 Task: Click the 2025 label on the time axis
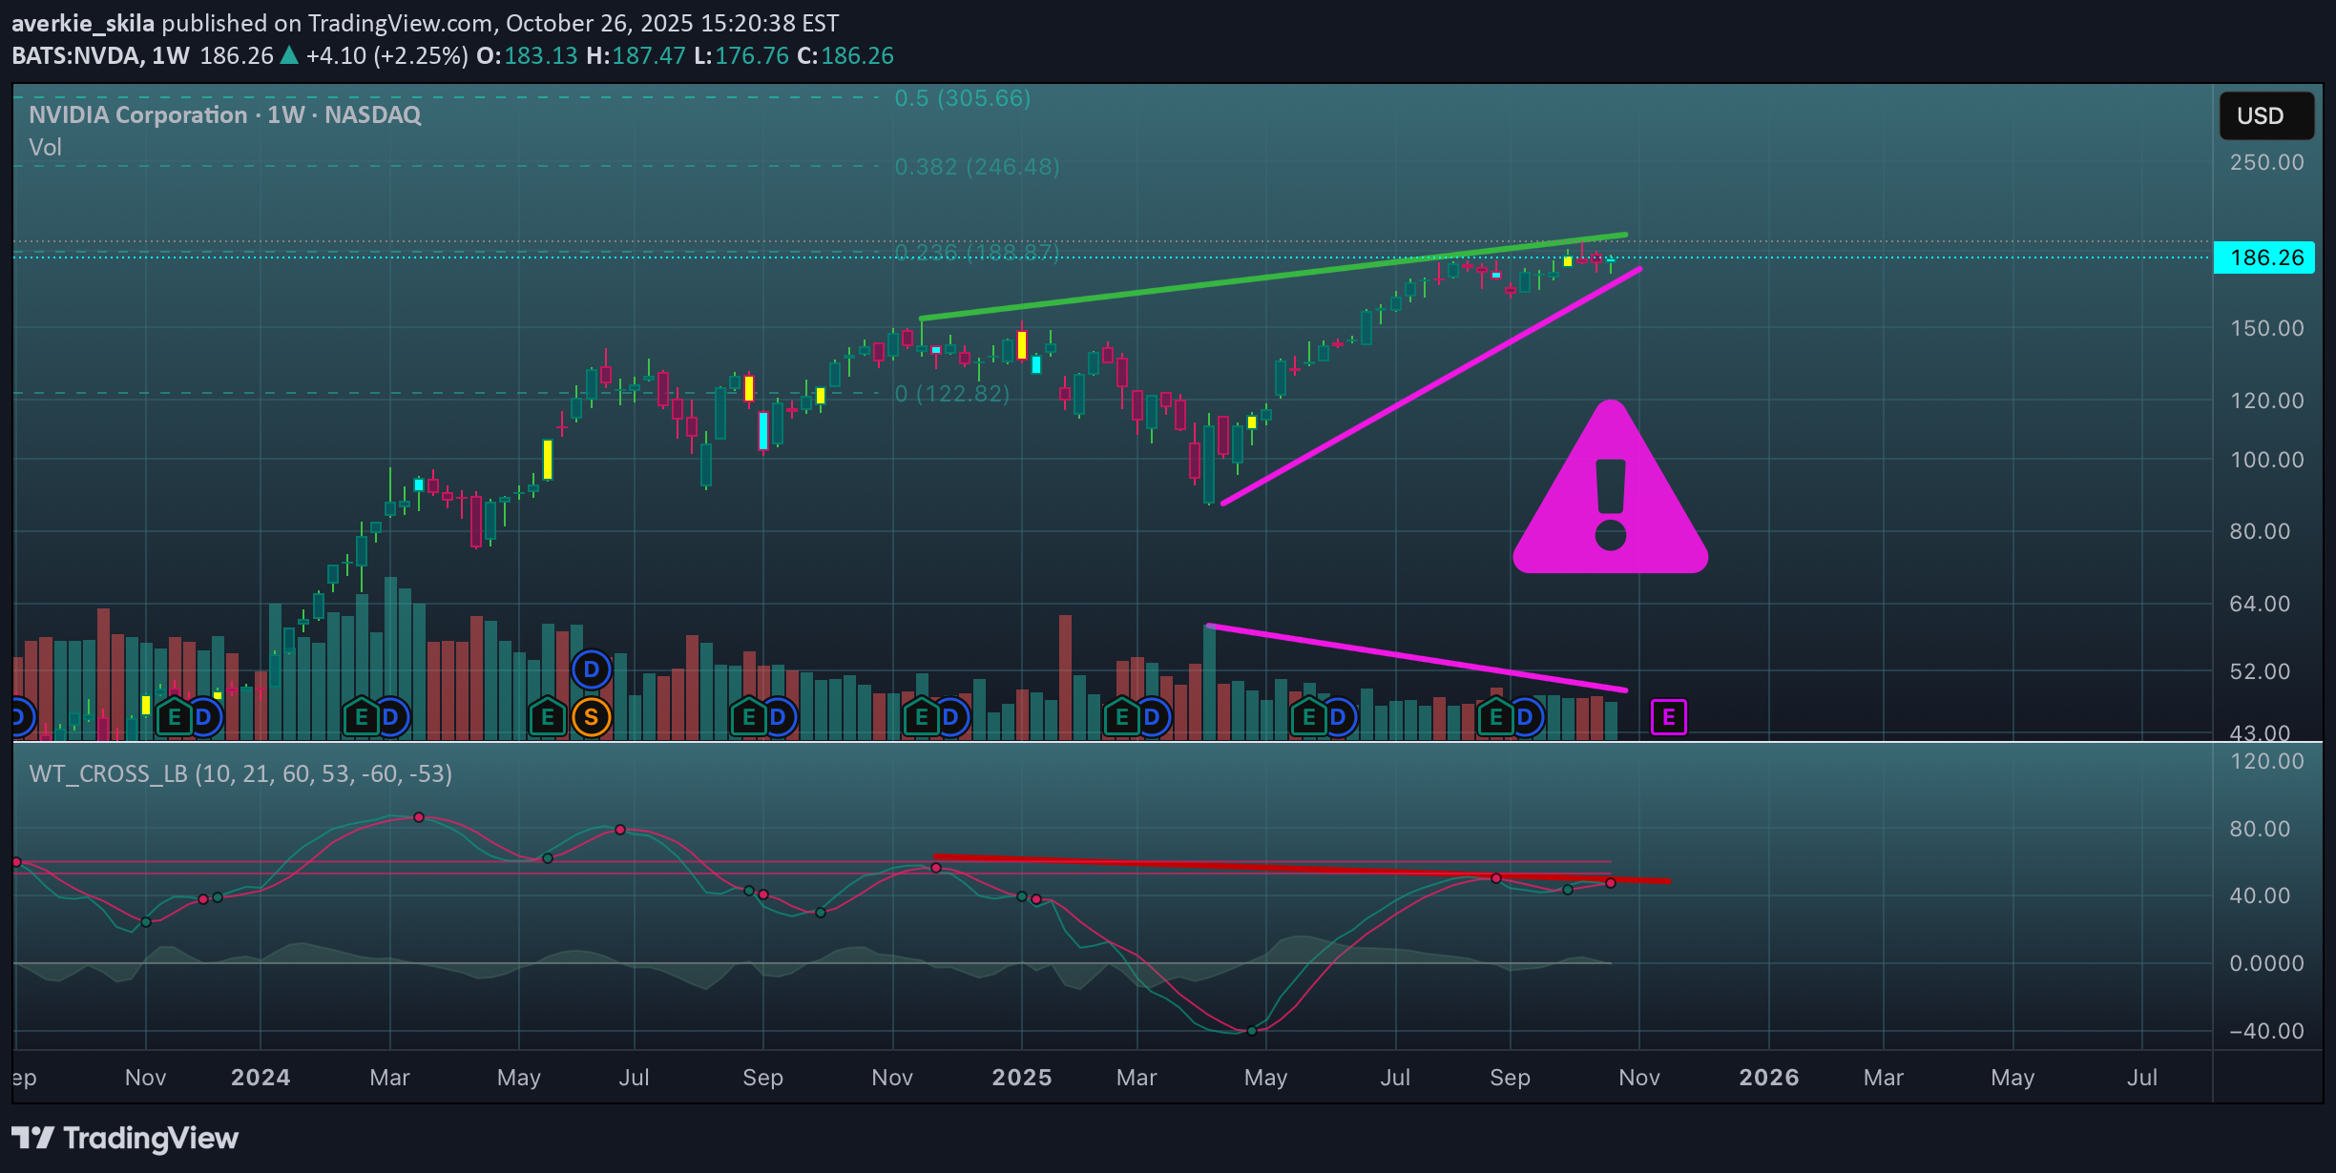coord(1022,1077)
